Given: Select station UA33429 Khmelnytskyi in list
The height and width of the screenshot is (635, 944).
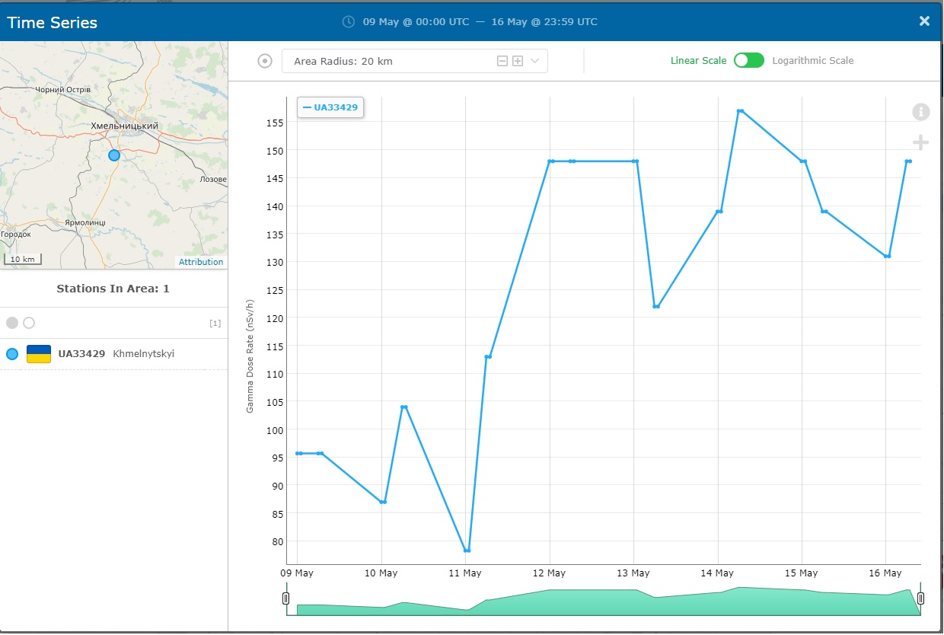Looking at the screenshot, I should [116, 354].
